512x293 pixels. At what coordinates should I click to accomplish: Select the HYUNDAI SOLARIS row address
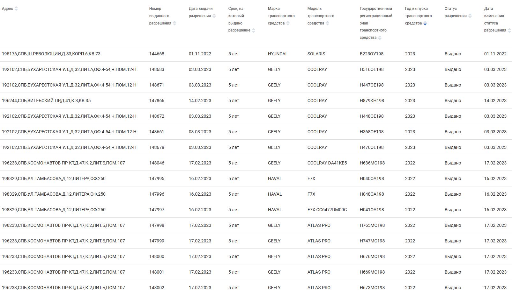pos(51,54)
